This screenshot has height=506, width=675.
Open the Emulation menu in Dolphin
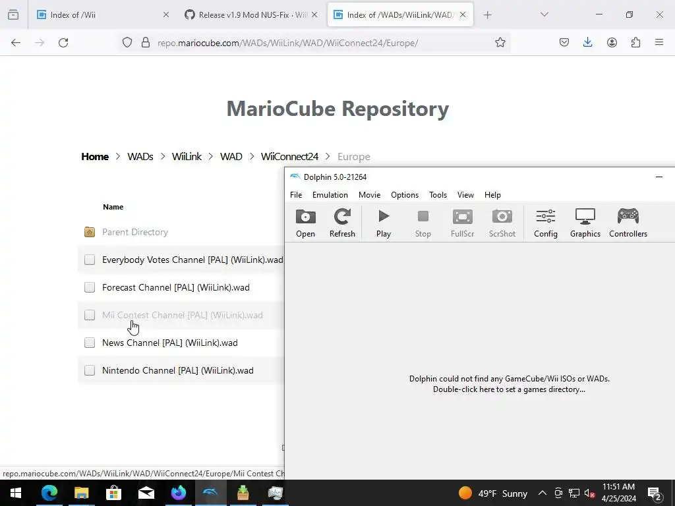(330, 195)
